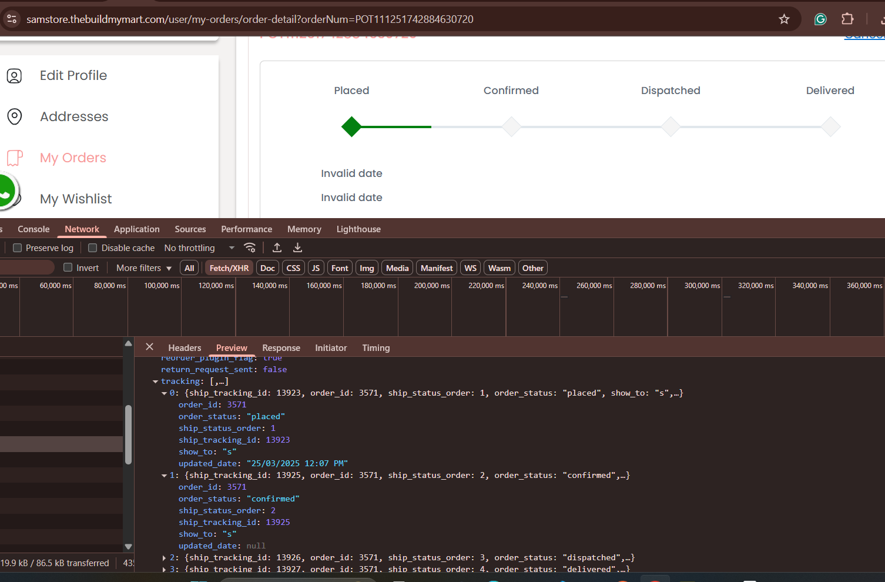Click the Edit Profile user icon

click(x=14, y=76)
